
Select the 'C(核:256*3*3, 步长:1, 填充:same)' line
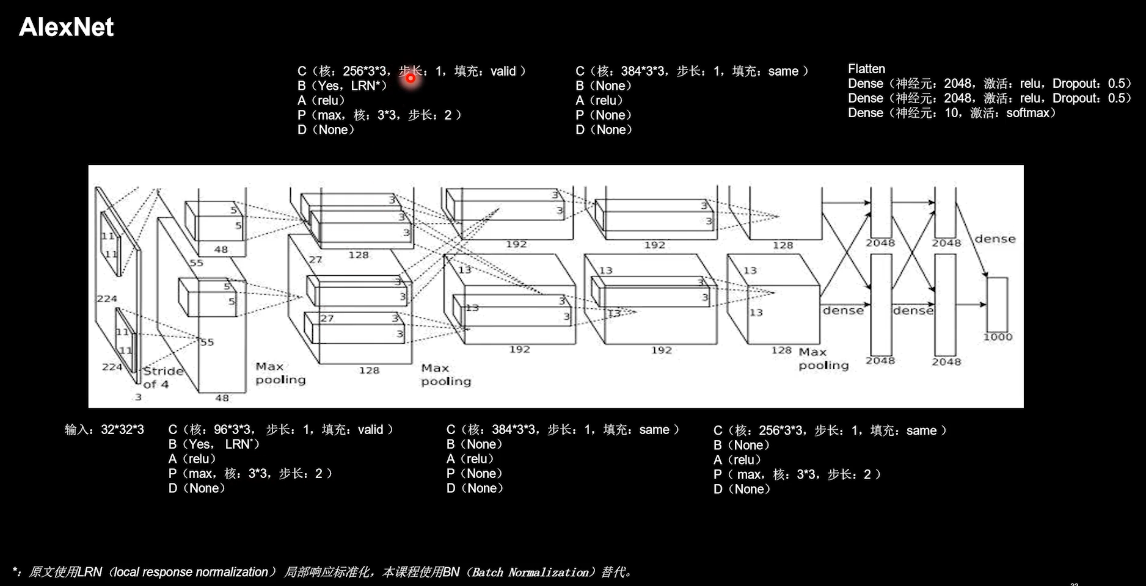(830, 430)
